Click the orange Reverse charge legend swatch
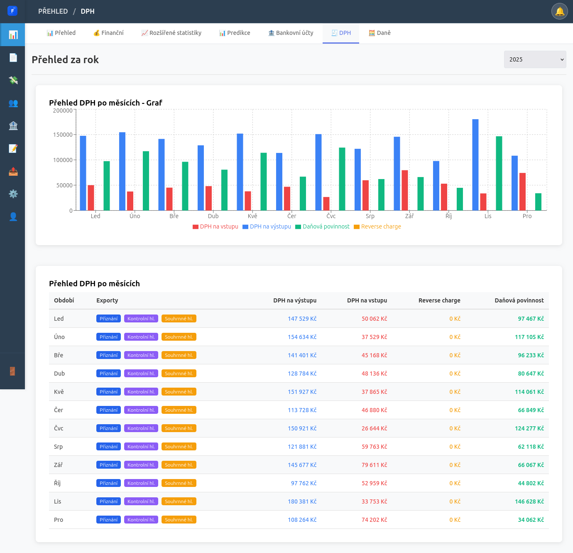The image size is (573, 553). (x=356, y=227)
